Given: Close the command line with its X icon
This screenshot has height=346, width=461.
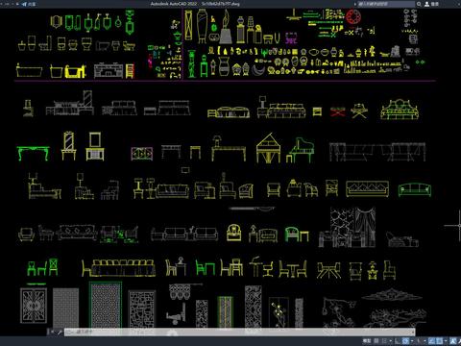Looking at the screenshot, I should click(53, 333).
